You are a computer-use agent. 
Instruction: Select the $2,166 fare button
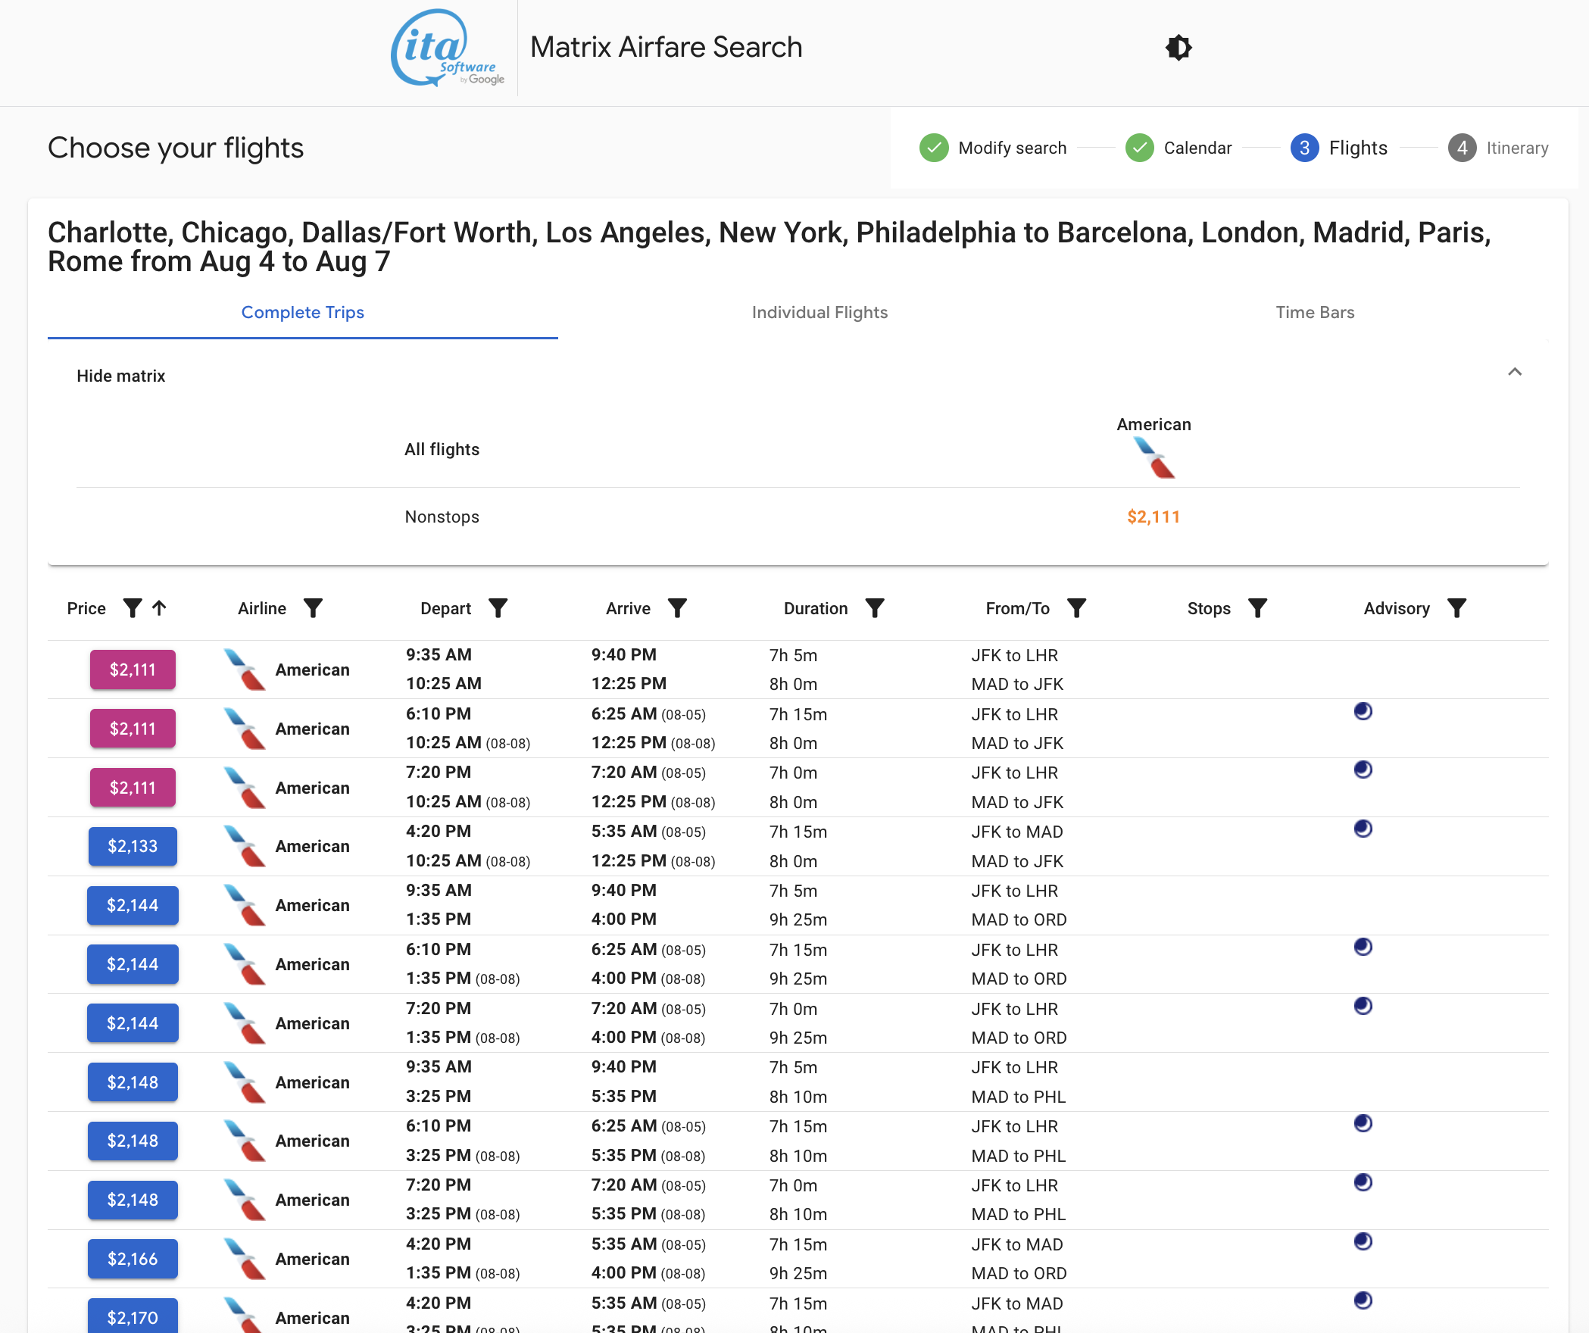click(133, 1259)
